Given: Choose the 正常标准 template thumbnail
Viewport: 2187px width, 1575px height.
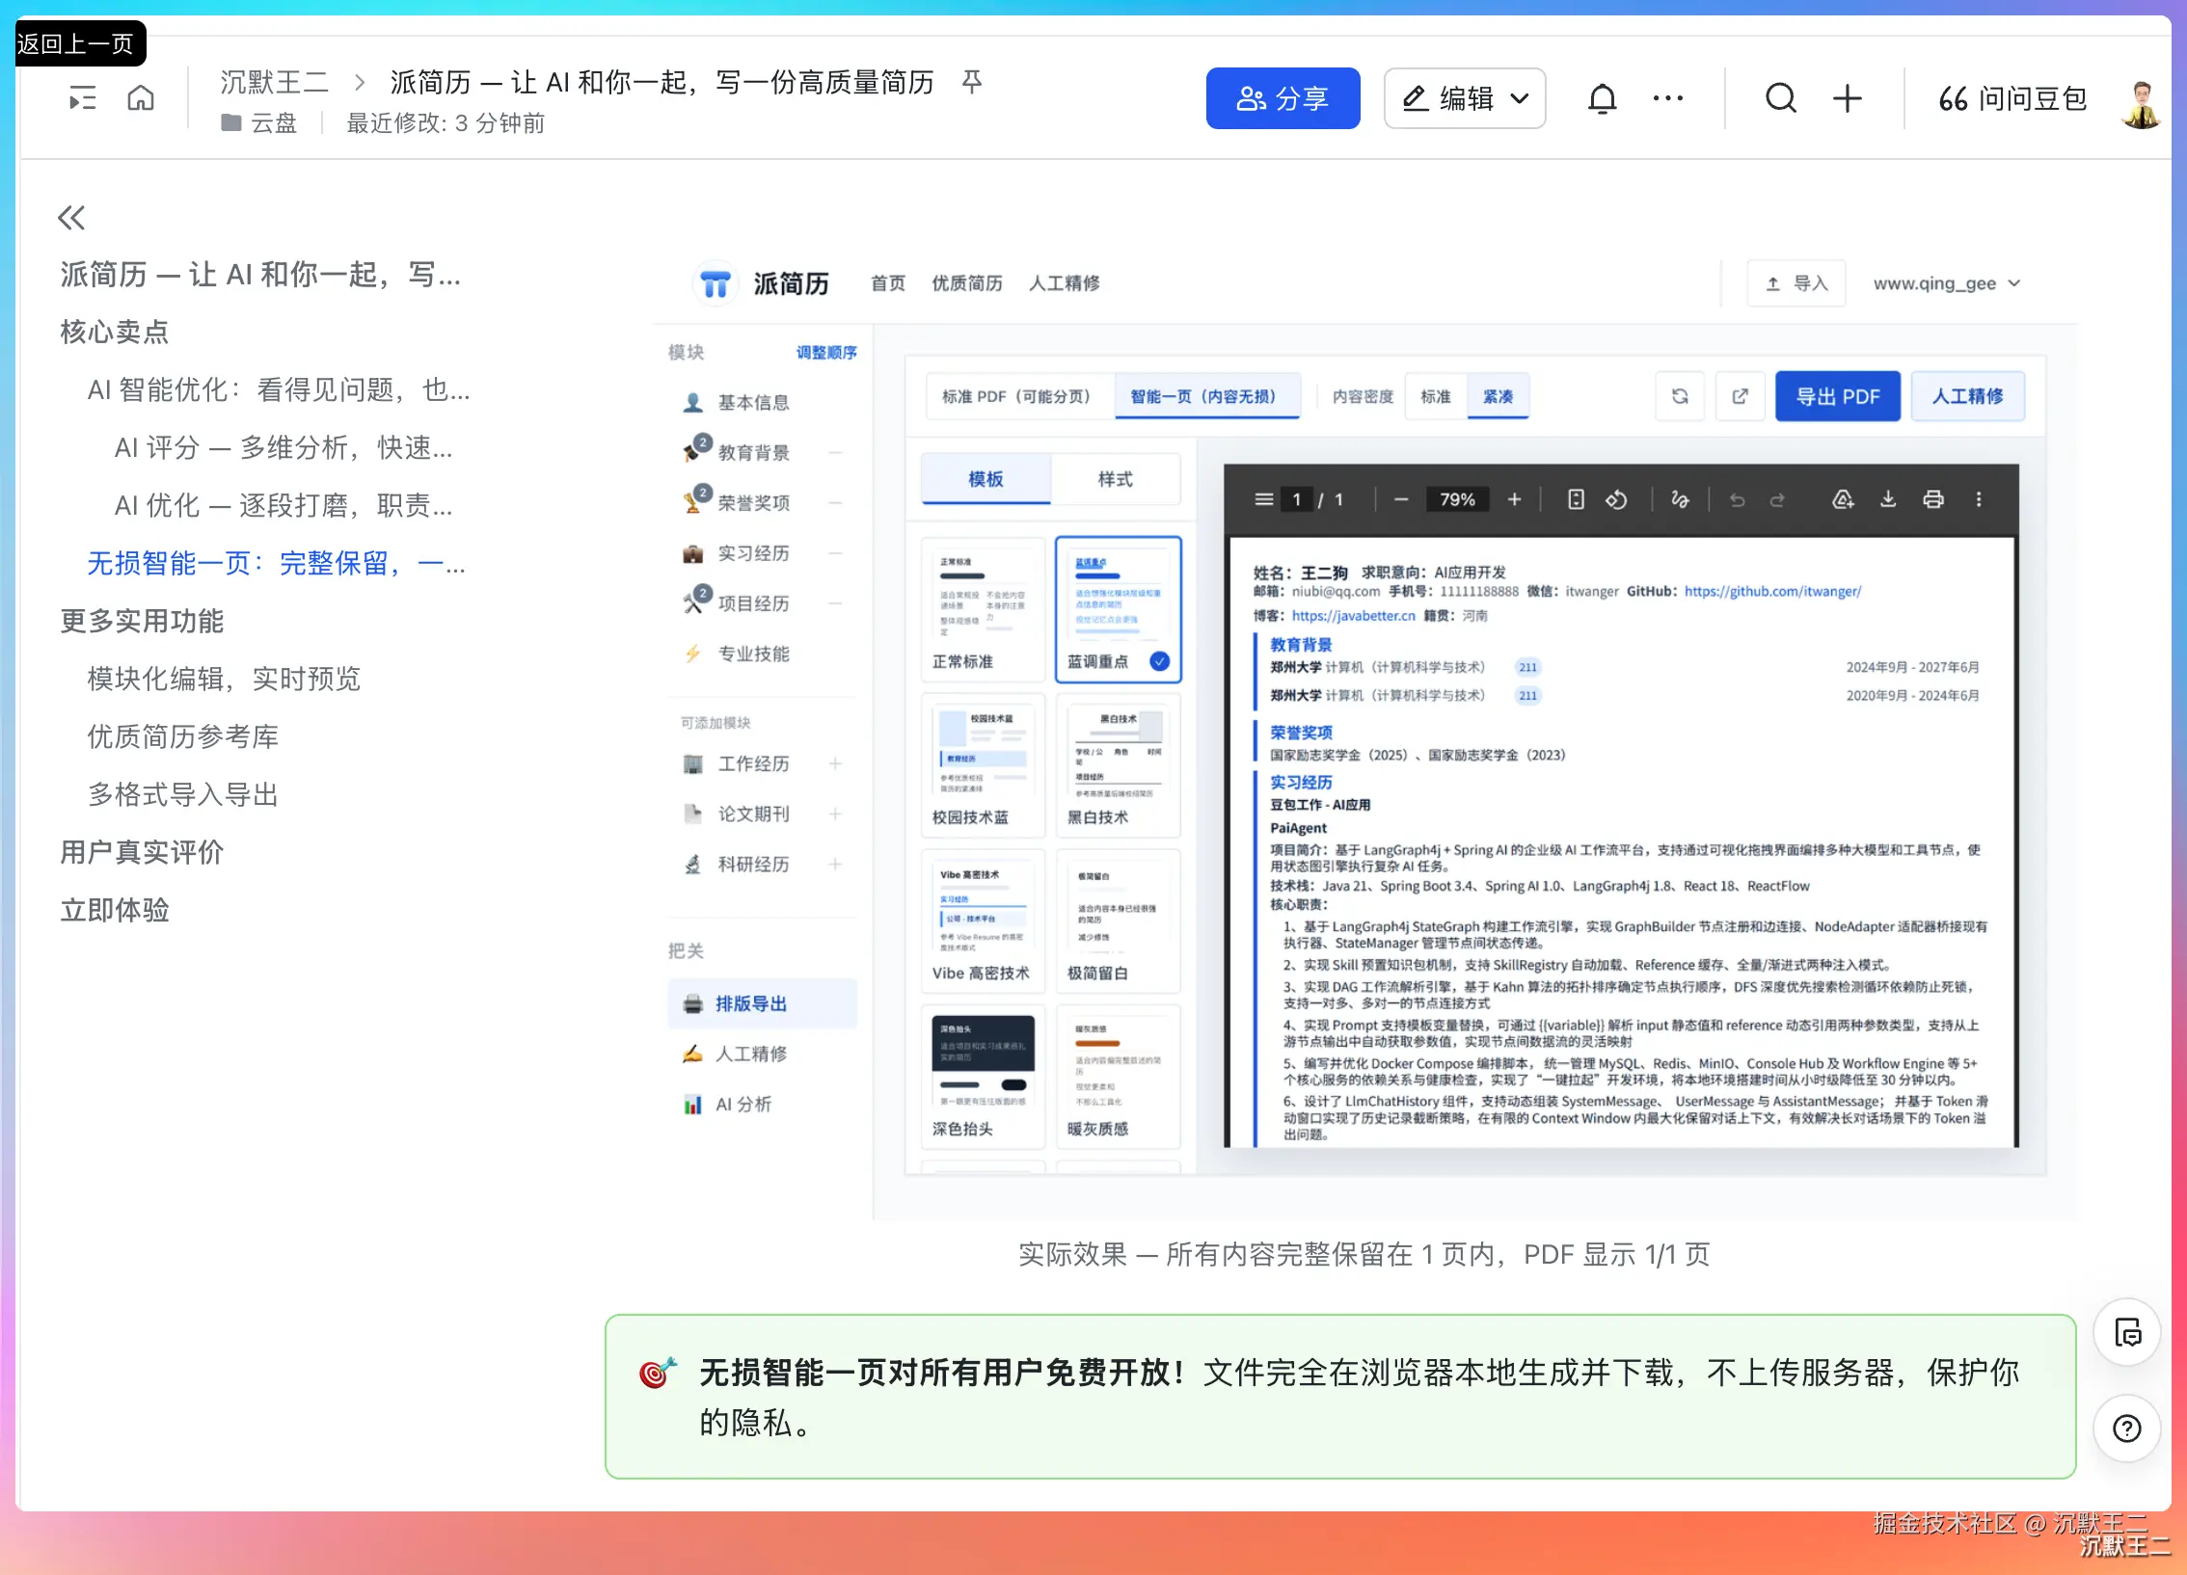Looking at the screenshot, I should 983,609.
